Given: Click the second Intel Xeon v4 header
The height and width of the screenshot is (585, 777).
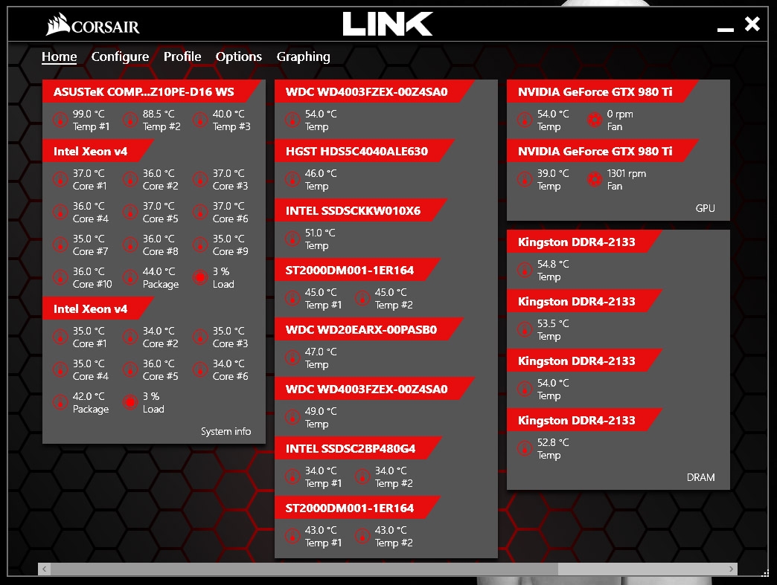Looking at the screenshot, I should [x=97, y=308].
